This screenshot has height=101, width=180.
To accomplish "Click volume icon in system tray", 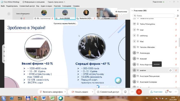I will (163, 98).
